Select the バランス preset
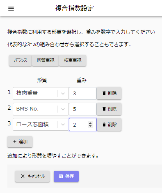Screen dimensions: 162x193 click(21, 60)
